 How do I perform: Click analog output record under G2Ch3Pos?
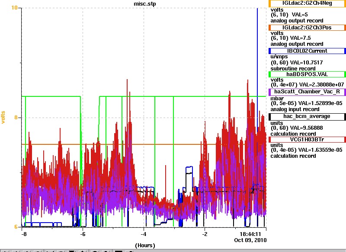tap(297, 44)
